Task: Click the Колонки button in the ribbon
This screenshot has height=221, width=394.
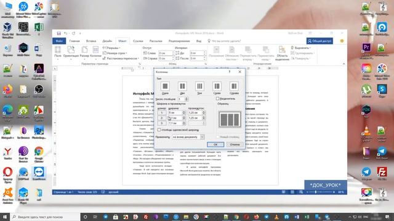Action: coord(95,52)
